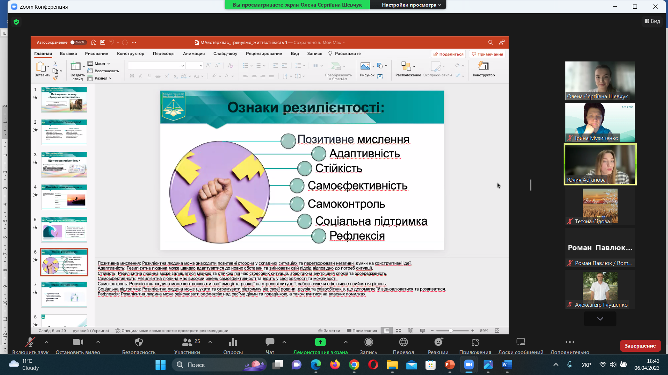The image size is (668, 375).
Task: Open the Вид layout menu
Action: (652, 21)
